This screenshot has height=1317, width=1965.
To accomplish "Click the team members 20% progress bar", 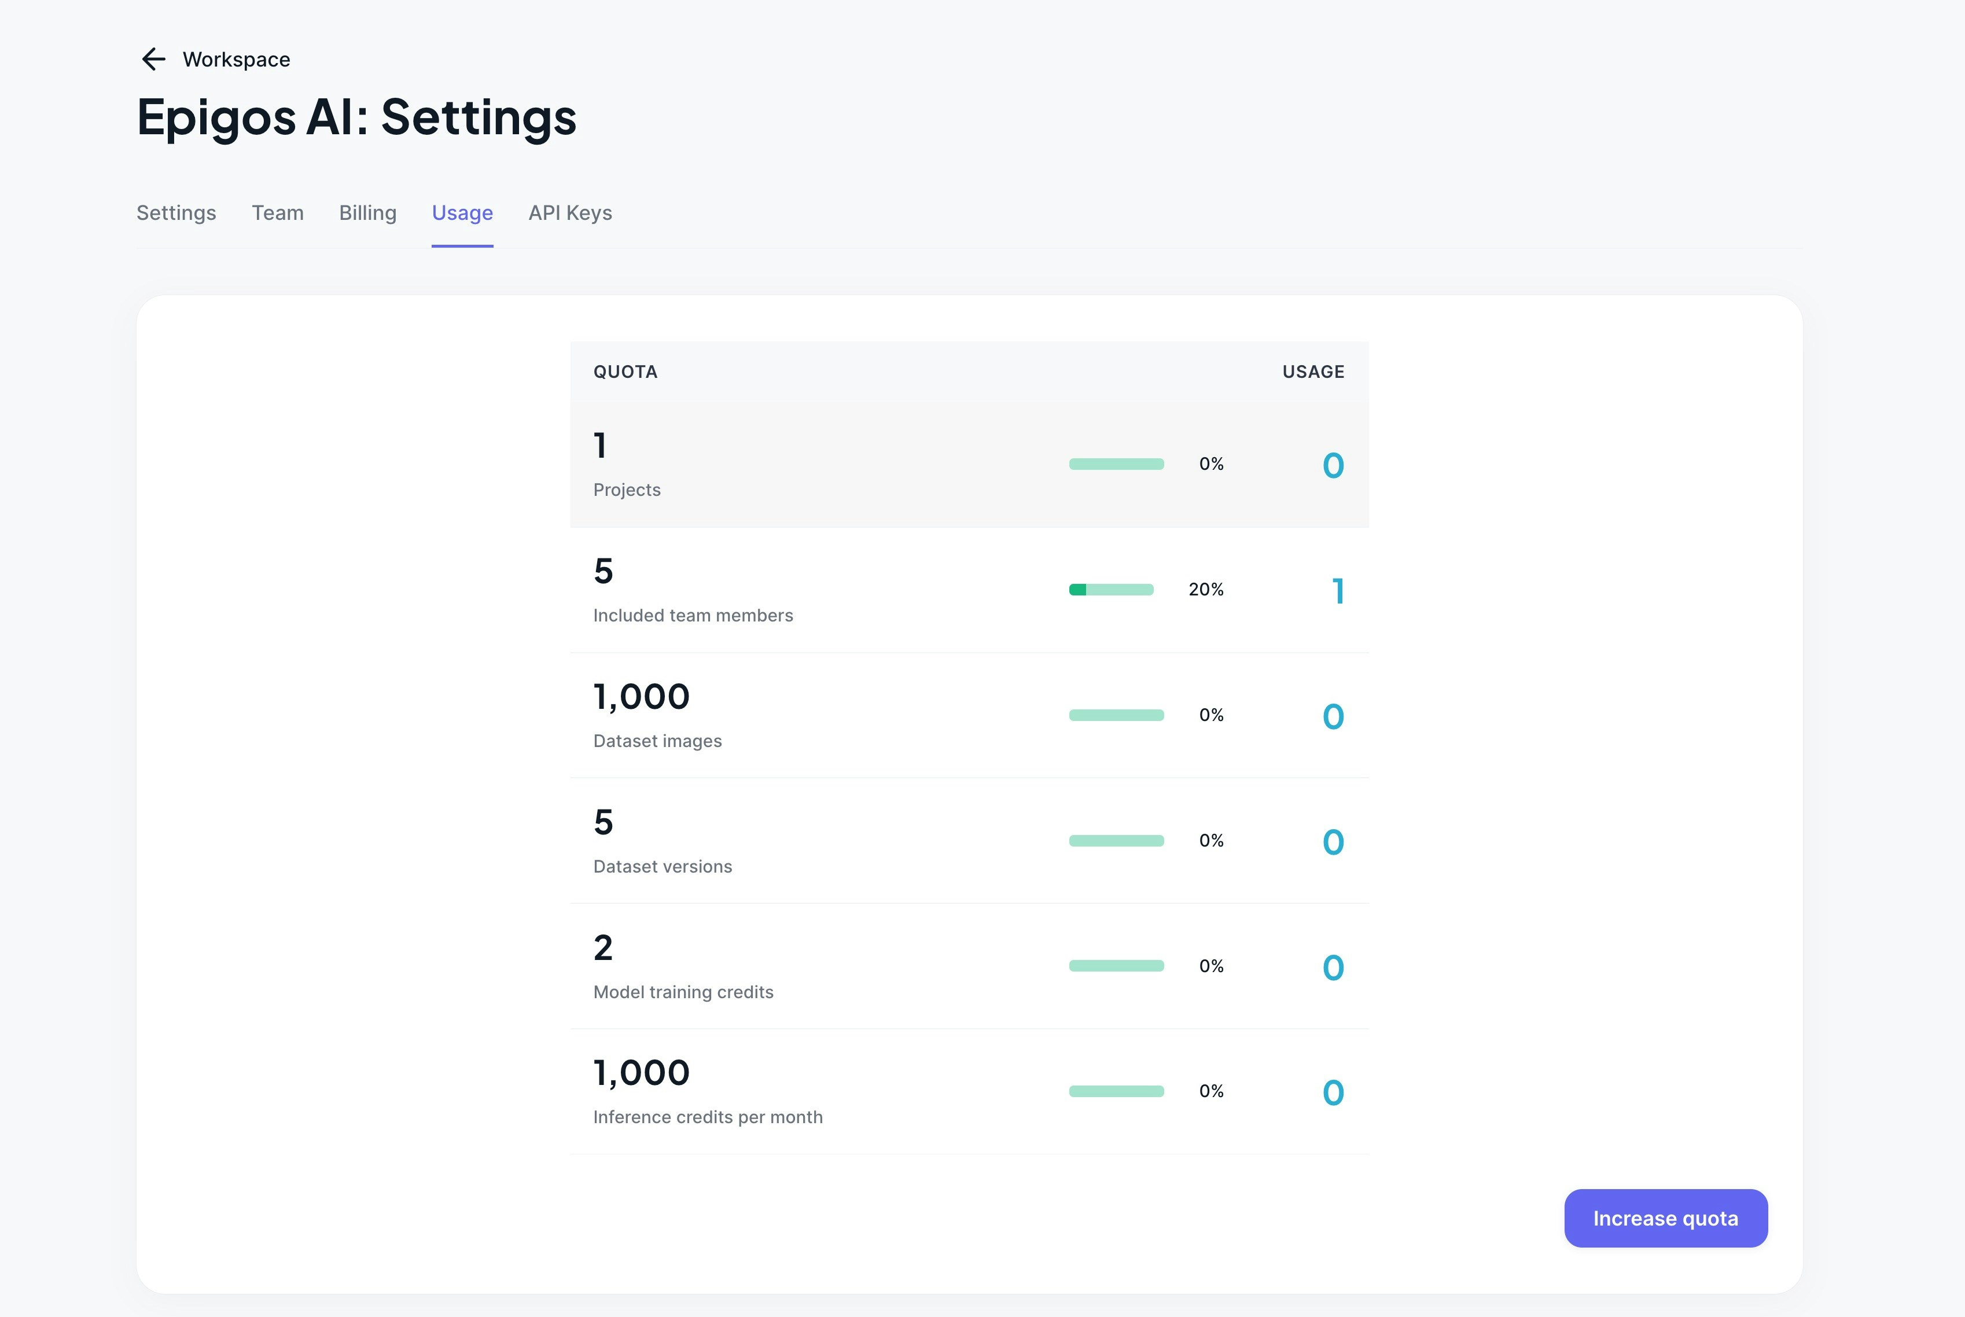I will [x=1111, y=590].
